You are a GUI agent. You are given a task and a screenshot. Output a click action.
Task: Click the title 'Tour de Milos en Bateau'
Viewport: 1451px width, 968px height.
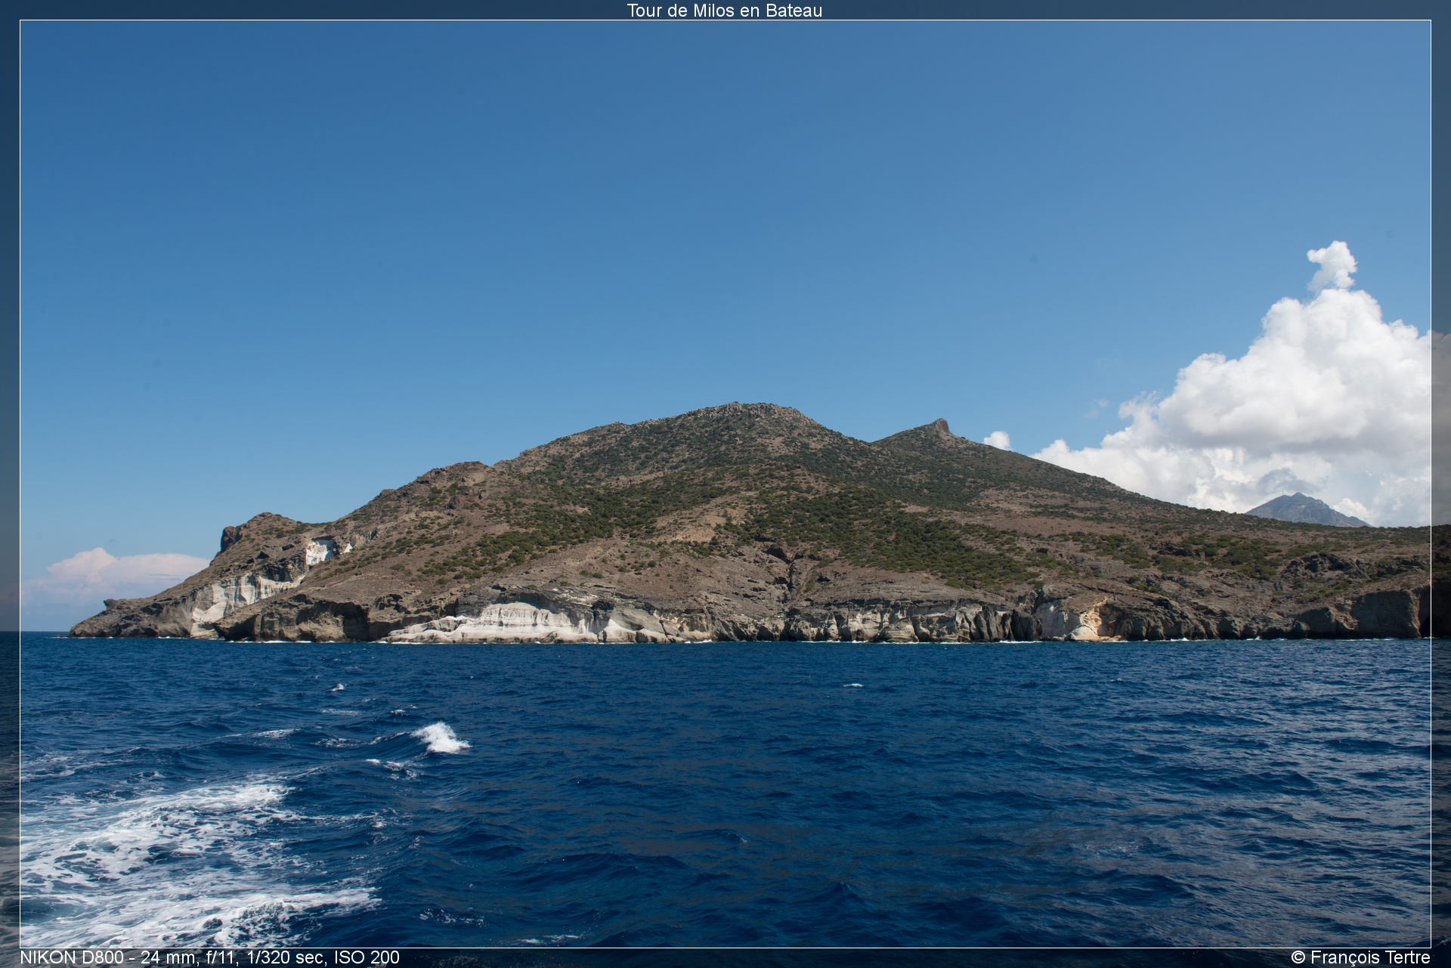coord(724,11)
